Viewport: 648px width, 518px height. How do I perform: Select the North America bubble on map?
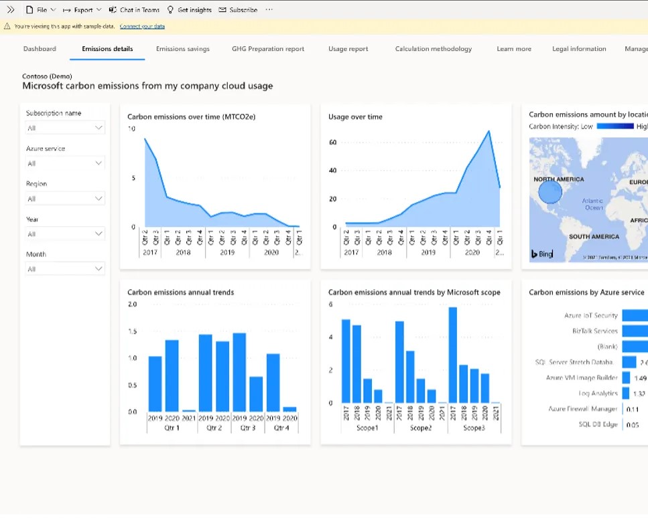[550, 193]
